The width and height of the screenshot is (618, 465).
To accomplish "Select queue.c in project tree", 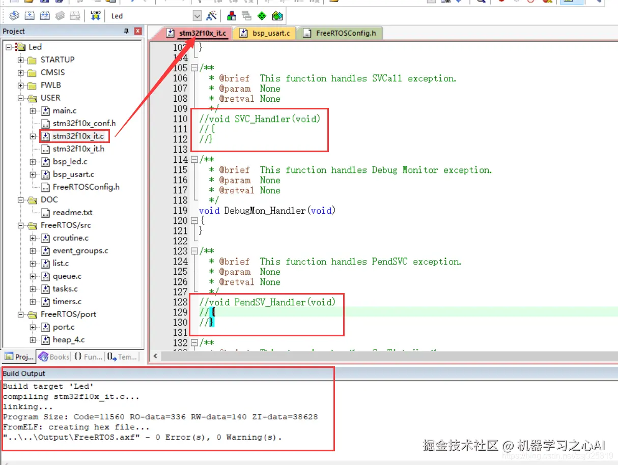I will pos(67,276).
